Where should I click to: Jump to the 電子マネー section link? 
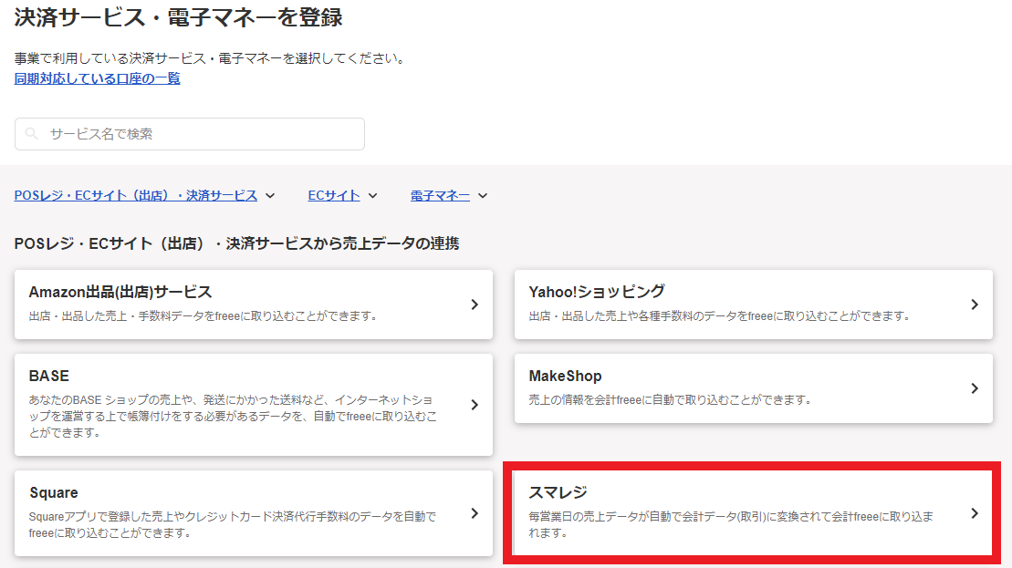click(x=440, y=195)
